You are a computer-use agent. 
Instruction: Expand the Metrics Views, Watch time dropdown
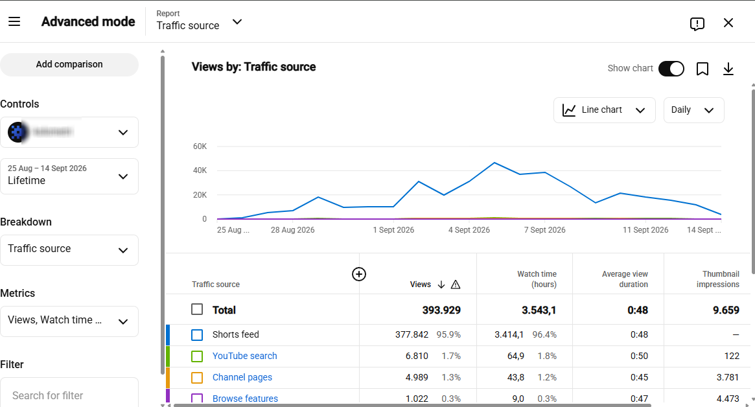pyautogui.click(x=69, y=321)
